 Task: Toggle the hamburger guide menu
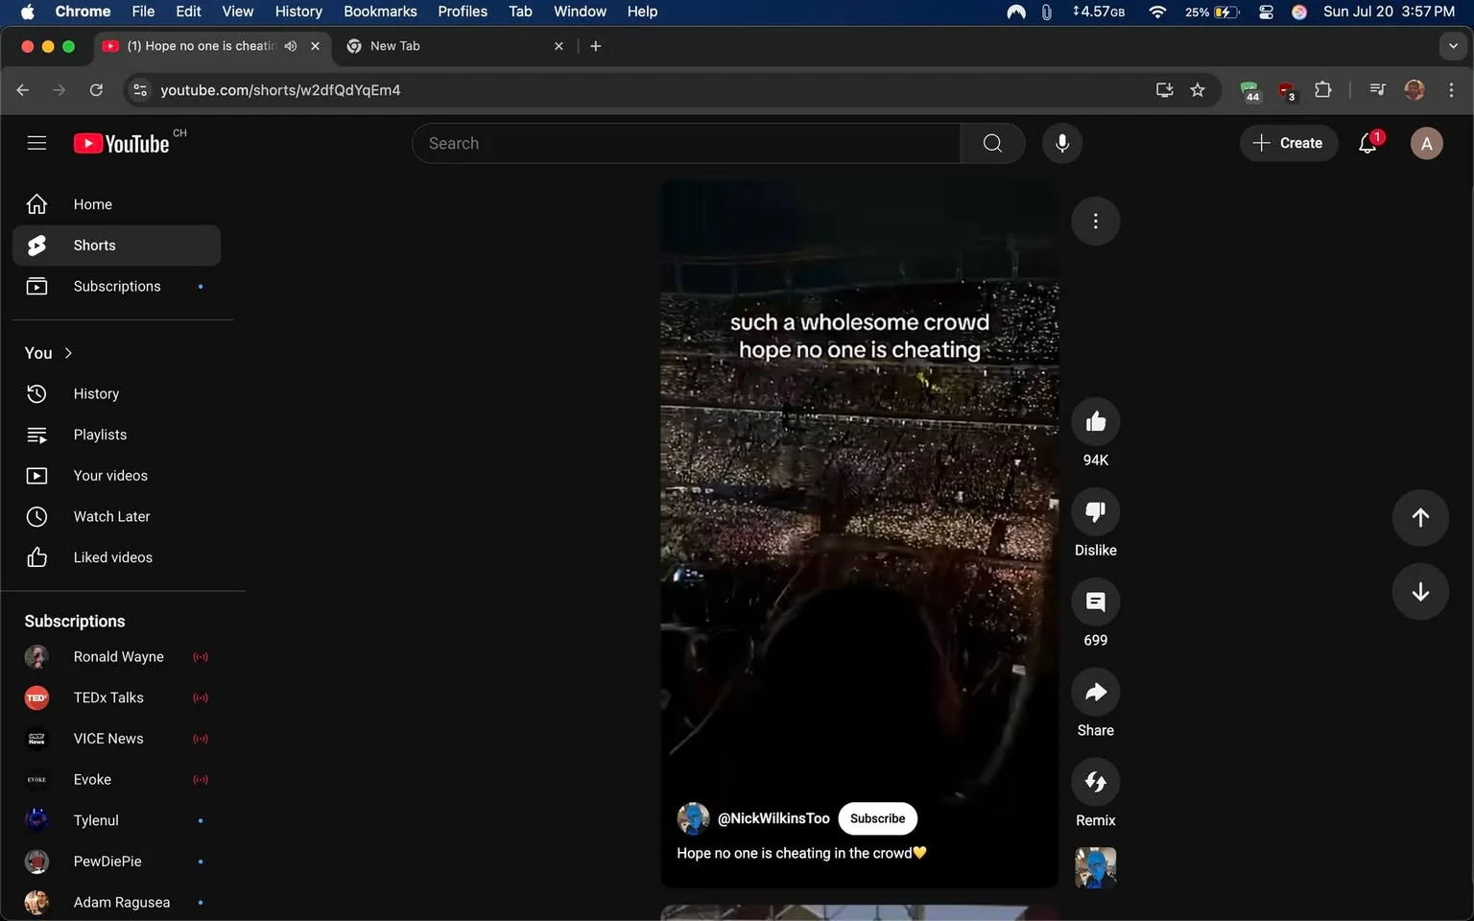[36, 143]
